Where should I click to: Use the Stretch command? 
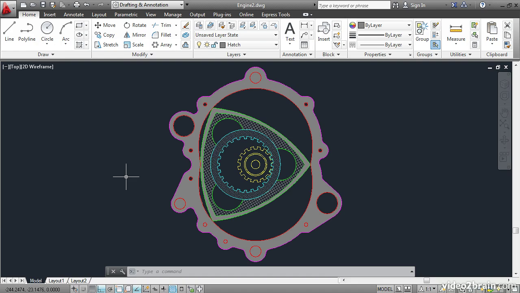click(106, 45)
